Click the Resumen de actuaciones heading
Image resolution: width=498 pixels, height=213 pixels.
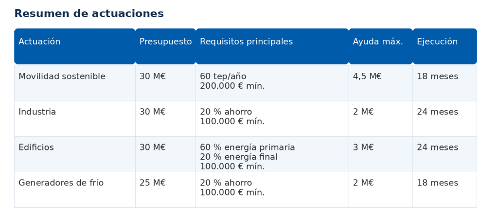pos(89,14)
